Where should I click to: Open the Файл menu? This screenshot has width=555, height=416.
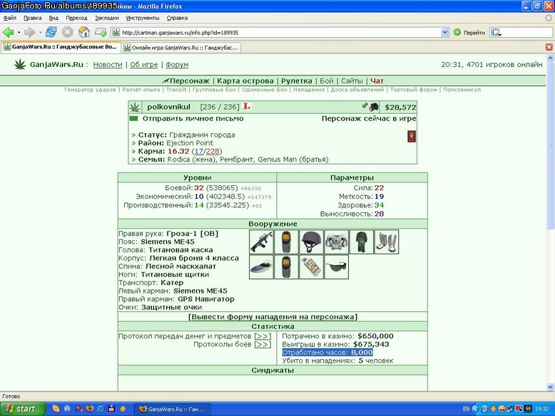(10, 18)
